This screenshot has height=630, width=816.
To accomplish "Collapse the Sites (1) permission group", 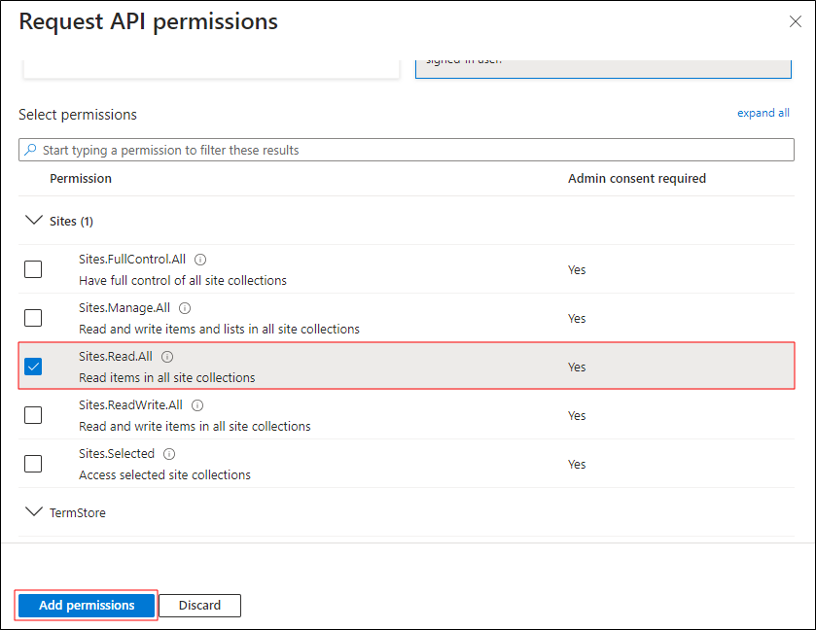I will 35,221.
